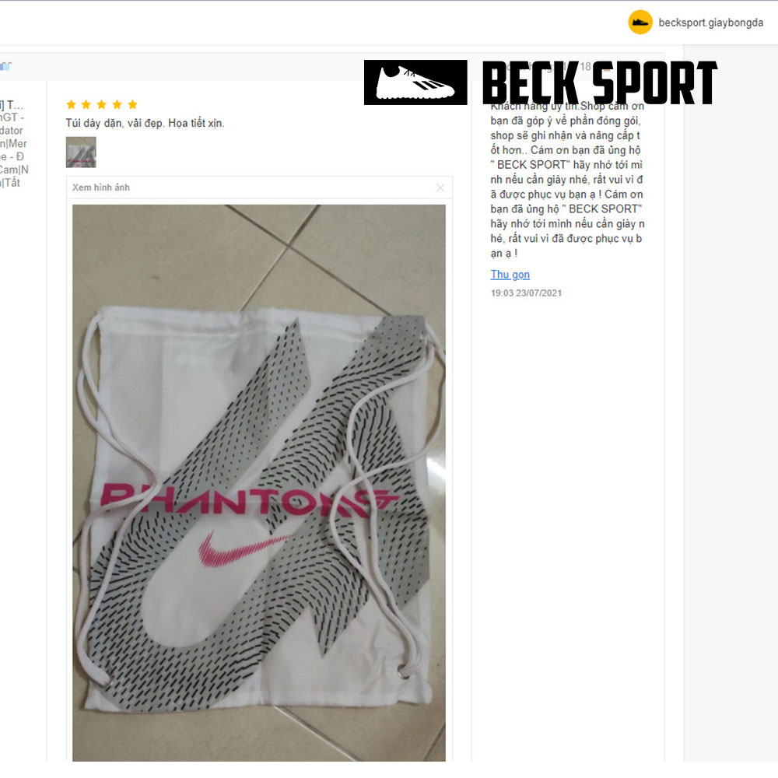Open the becksport.giaybongda username
This screenshot has width=778, height=778.
point(710,23)
